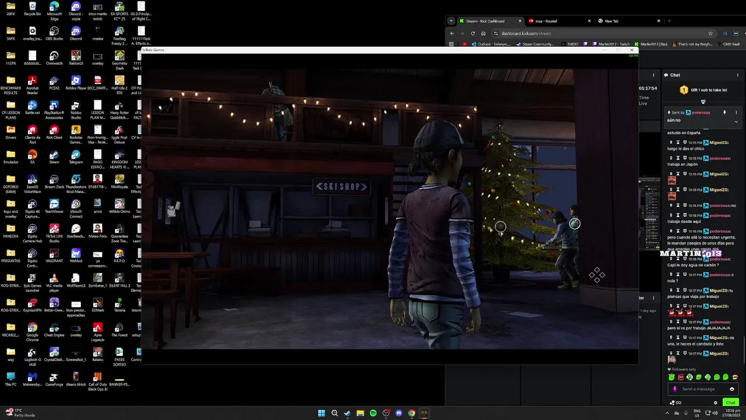This screenshot has width=746, height=420.
Task: Open the Acrobat Reader desktop shortcut
Action: click(x=32, y=85)
